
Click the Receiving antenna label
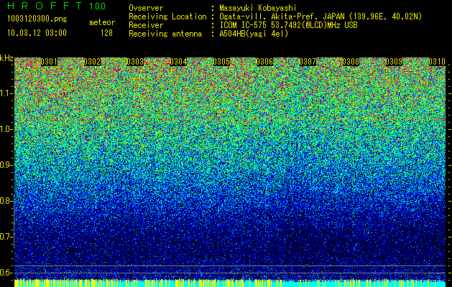(x=165, y=34)
